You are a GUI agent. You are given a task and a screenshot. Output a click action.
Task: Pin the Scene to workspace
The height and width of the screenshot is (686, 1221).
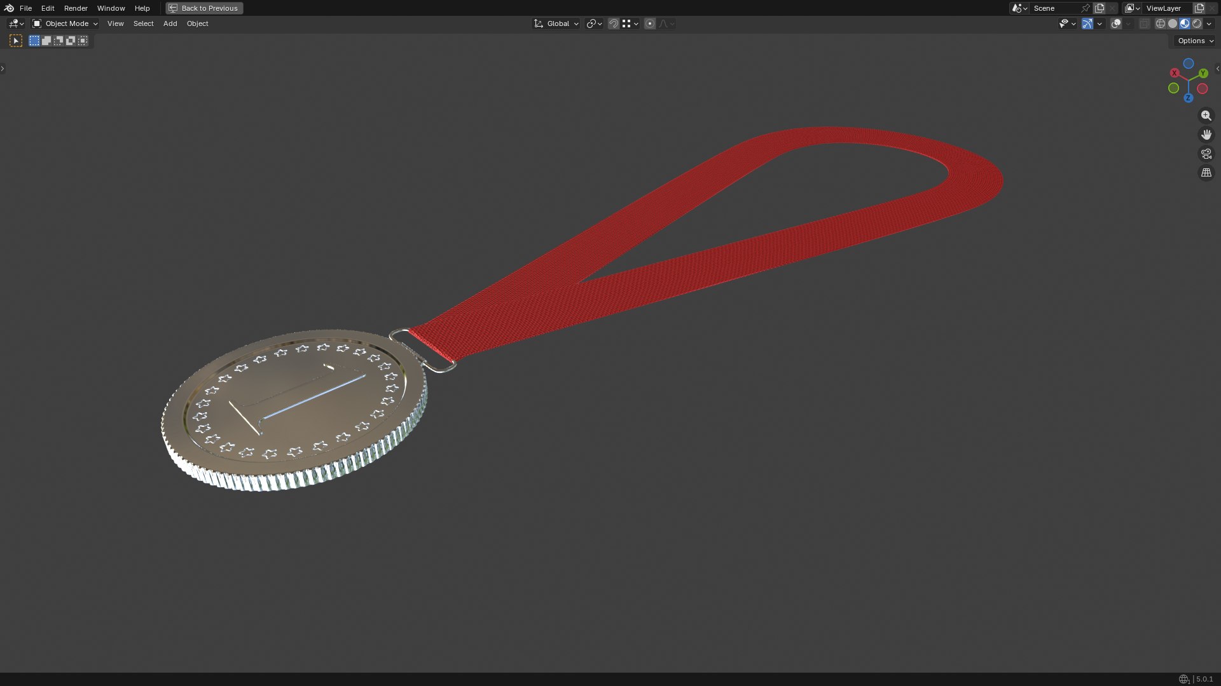1086,8
